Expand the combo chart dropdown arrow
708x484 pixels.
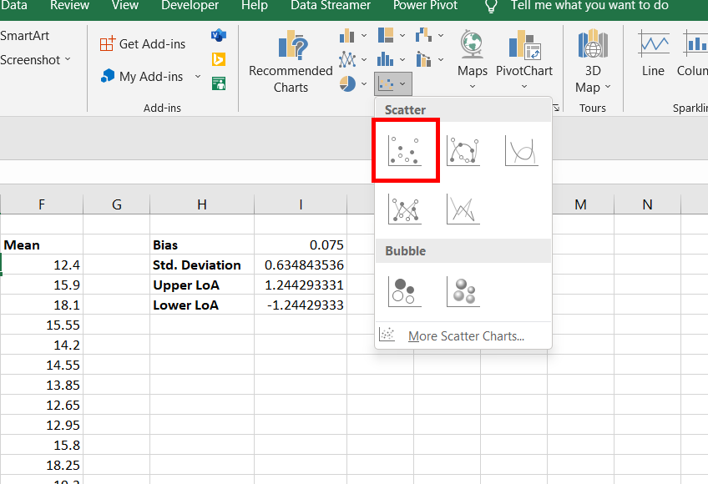pyautogui.click(x=441, y=59)
